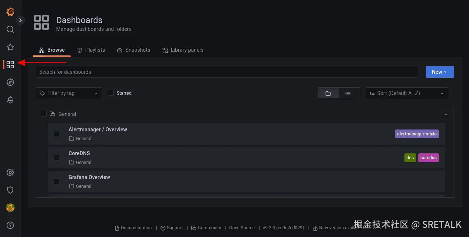Open Starred dashboards from the sidebar
Viewport: 469px width, 237px height.
pos(10,47)
